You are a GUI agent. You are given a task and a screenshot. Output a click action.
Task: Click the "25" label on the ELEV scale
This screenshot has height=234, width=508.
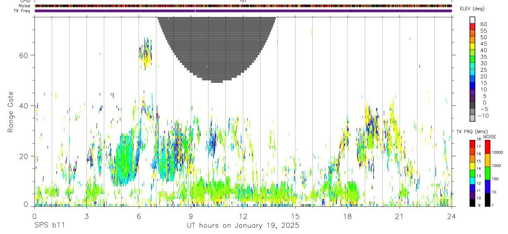pyautogui.click(x=483, y=70)
